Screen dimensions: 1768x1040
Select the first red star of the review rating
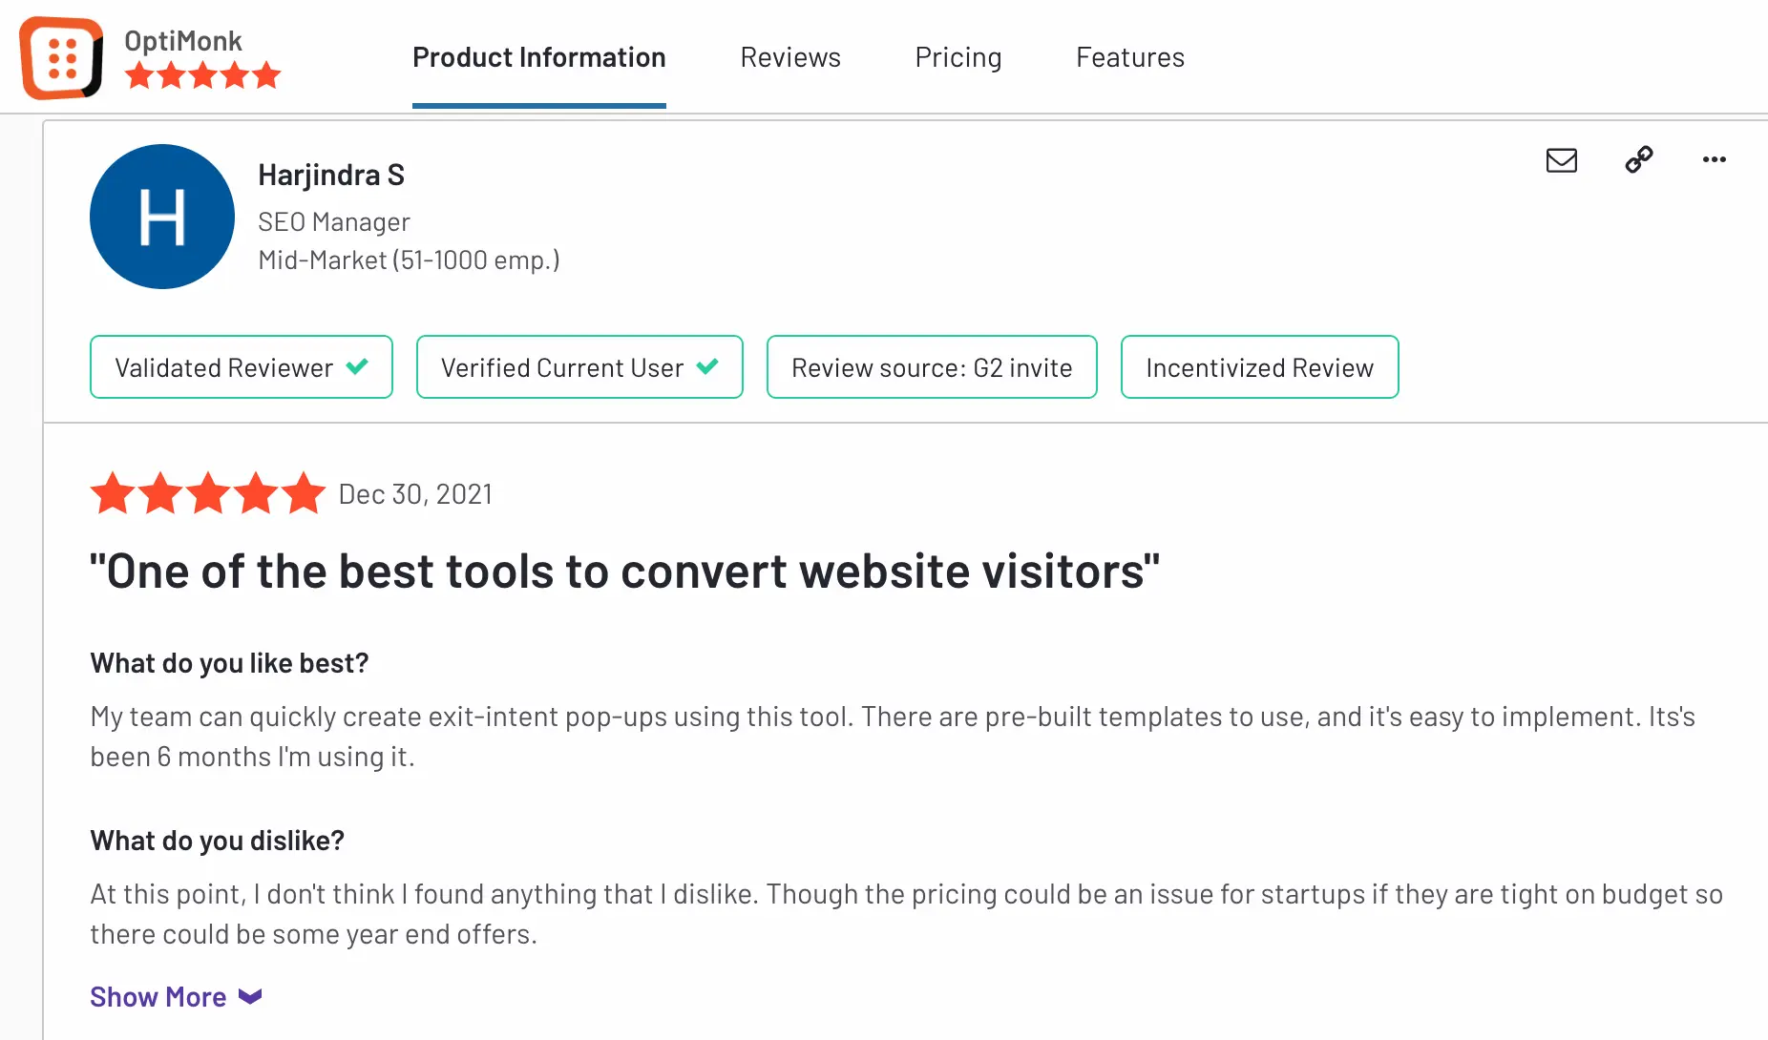click(x=112, y=493)
